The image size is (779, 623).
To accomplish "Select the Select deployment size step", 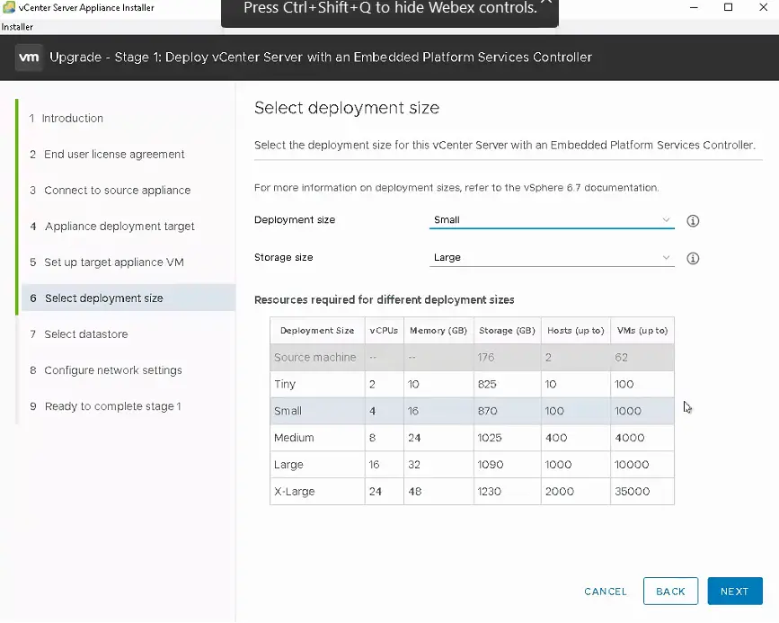I will (x=128, y=298).
